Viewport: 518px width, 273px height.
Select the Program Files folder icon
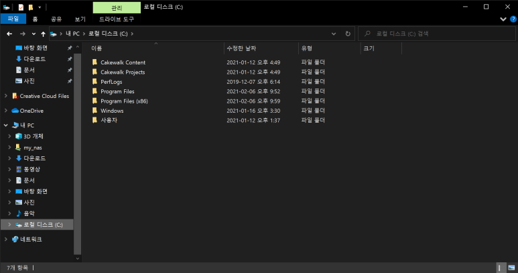pos(94,91)
